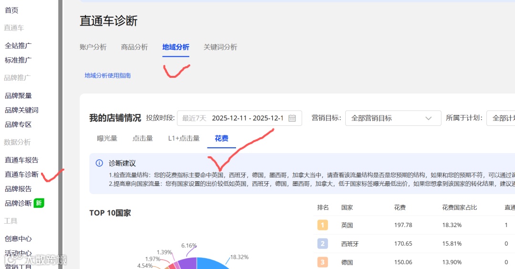Select the 曝光量 metric tab
The image size is (515, 269).
point(107,138)
